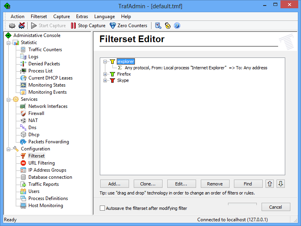
Task: Click the Process Definitions icon
Action: 23,198
